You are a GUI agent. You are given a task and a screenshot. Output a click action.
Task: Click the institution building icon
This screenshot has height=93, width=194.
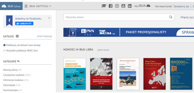[x=26, y=6]
